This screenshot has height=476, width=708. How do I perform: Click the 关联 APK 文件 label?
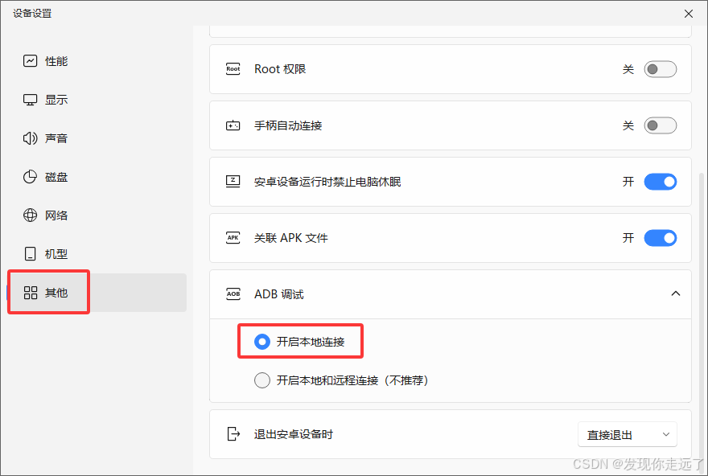pos(290,238)
